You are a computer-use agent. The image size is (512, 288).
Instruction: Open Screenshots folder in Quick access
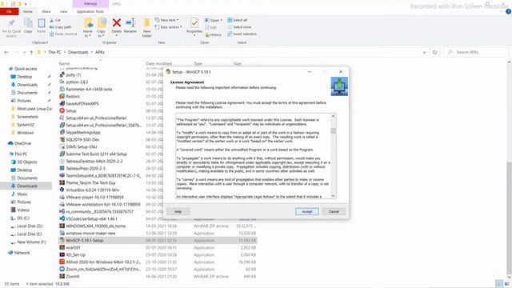[x=27, y=117]
